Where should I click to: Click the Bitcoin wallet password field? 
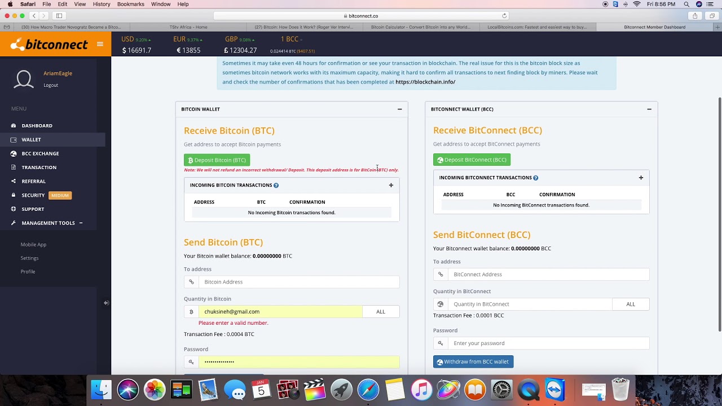(x=299, y=362)
